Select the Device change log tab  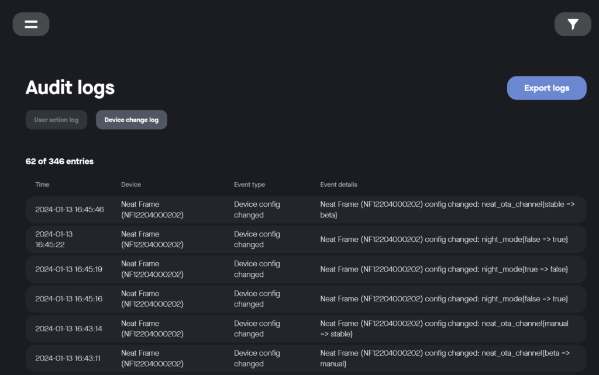coord(132,120)
